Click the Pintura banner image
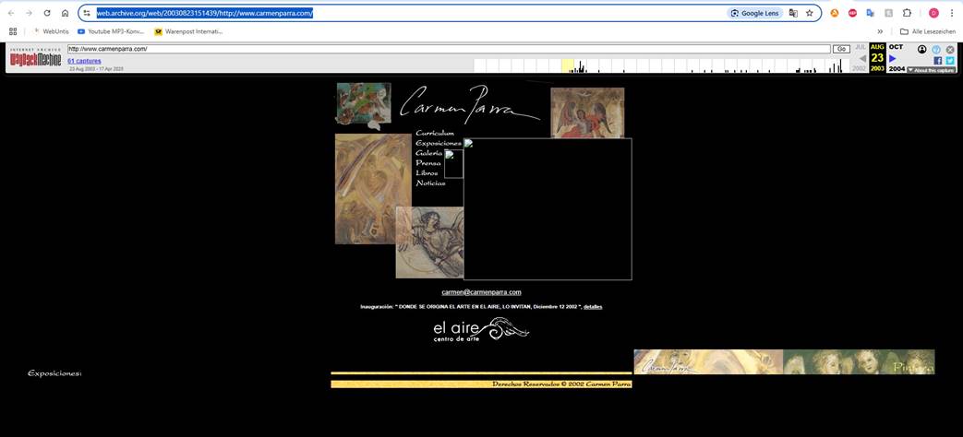The height and width of the screenshot is (437, 963). [784, 361]
